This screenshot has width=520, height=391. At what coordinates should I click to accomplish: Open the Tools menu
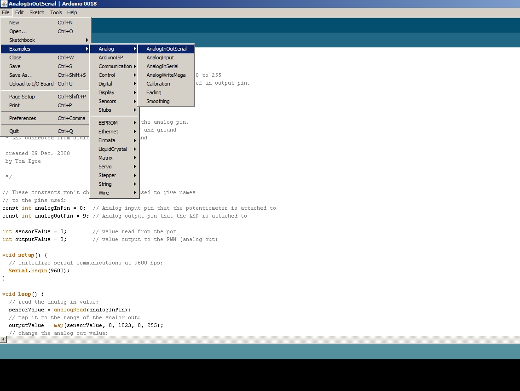click(56, 12)
